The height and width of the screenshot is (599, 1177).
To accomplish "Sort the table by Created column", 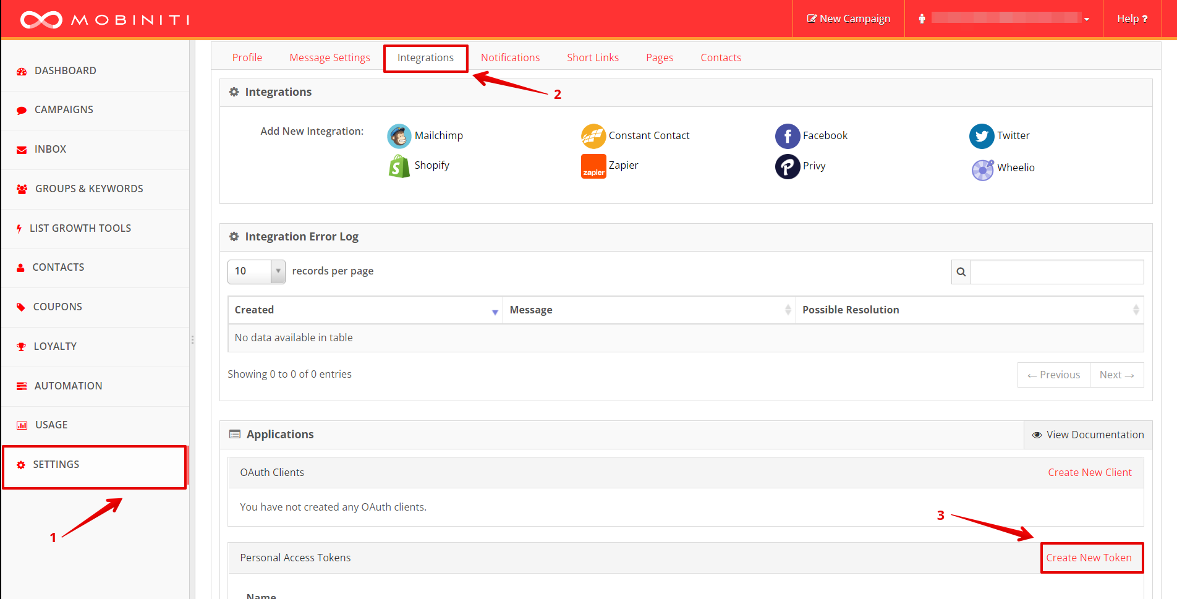I will point(365,310).
